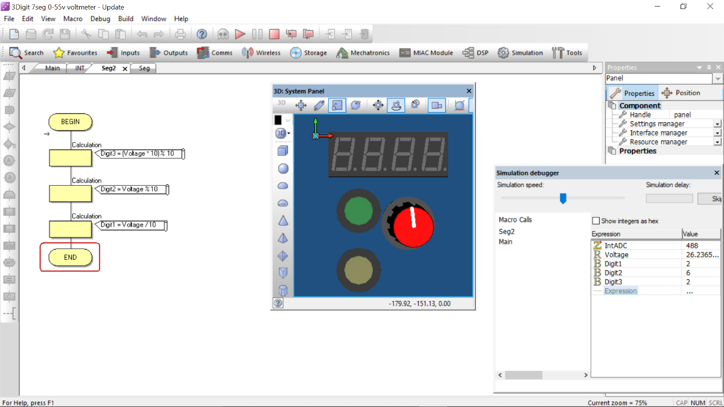Click System Panel help question icon
Screen dimensions: 724x407
coord(278,303)
